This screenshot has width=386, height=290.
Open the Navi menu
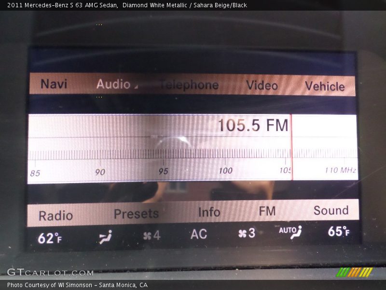click(54, 84)
